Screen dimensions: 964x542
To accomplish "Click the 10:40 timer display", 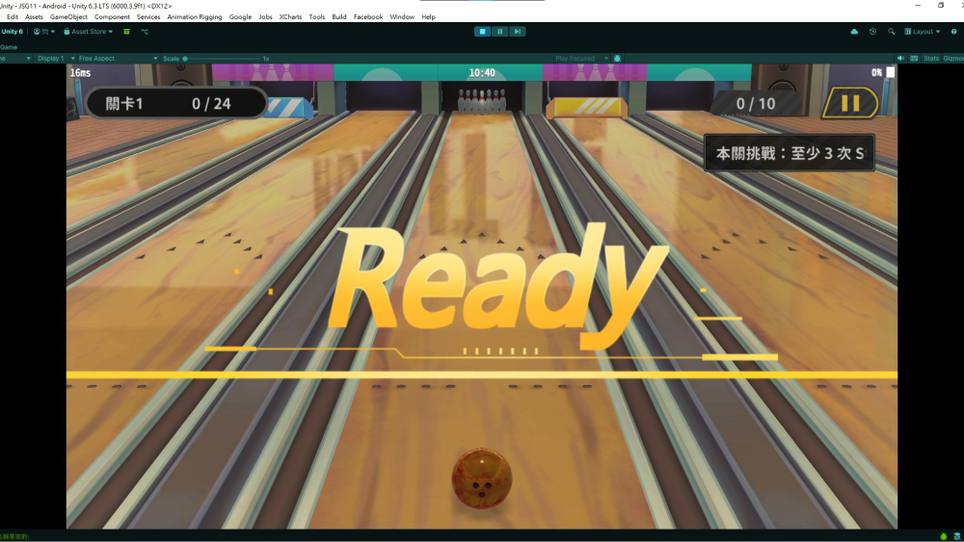I will (x=482, y=73).
